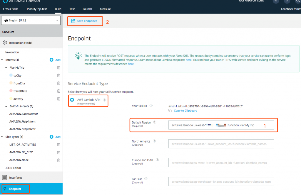The width and height of the screenshot is (301, 195).
Task: Open the PlanMyTrip-test skill tab
Action: (37, 9)
